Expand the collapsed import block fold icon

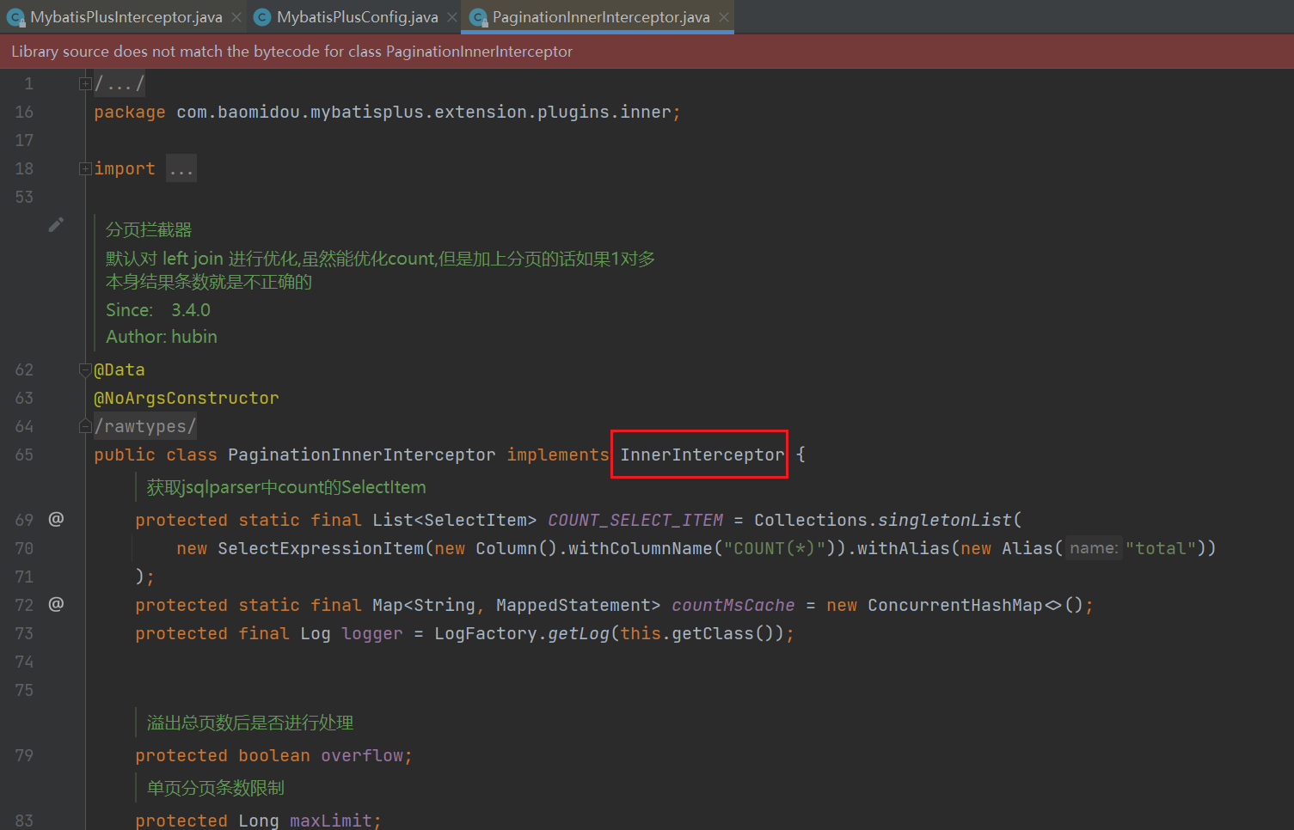coord(85,168)
